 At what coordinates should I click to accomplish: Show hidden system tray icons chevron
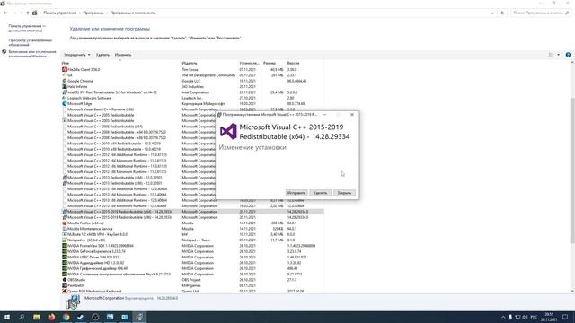click(x=503, y=317)
